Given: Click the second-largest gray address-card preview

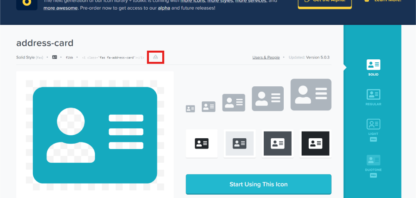Looking at the screenshot, I should (267, 99).
